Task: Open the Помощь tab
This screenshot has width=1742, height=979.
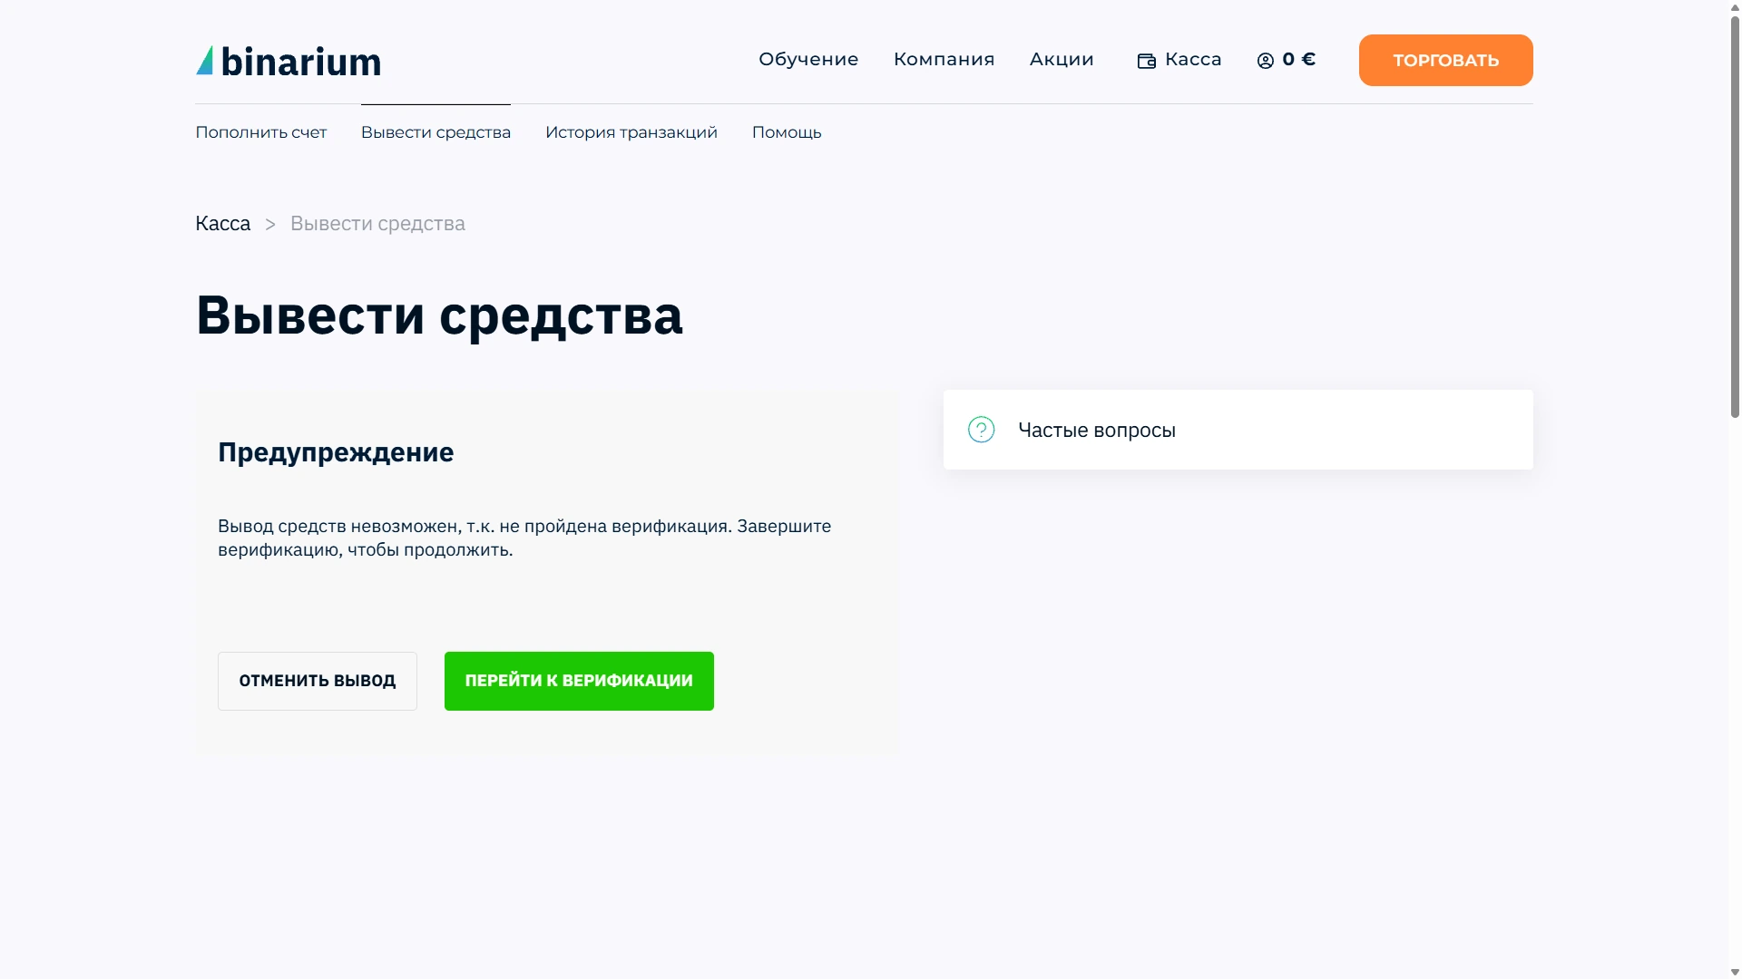Action: 787,132
